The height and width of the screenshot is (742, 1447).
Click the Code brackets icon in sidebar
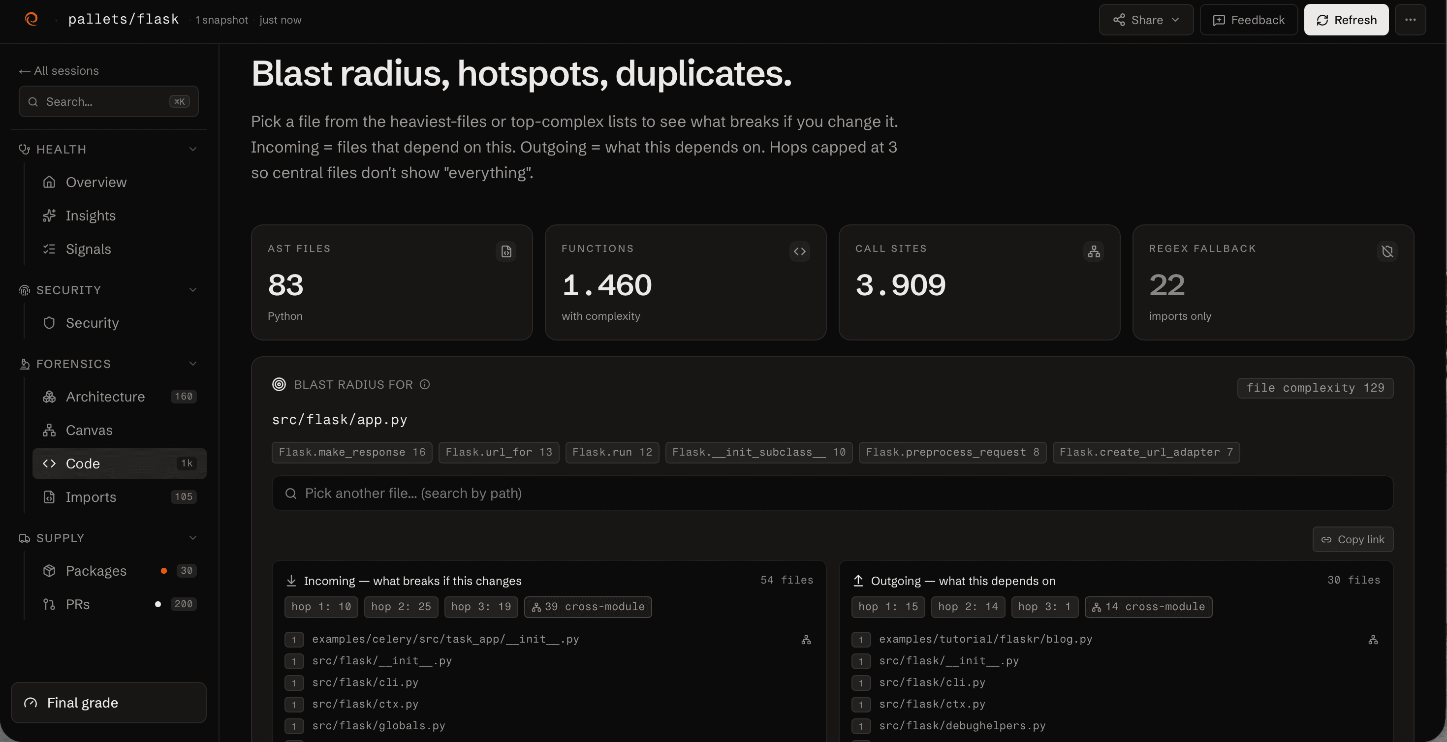[x=49, y=464]
